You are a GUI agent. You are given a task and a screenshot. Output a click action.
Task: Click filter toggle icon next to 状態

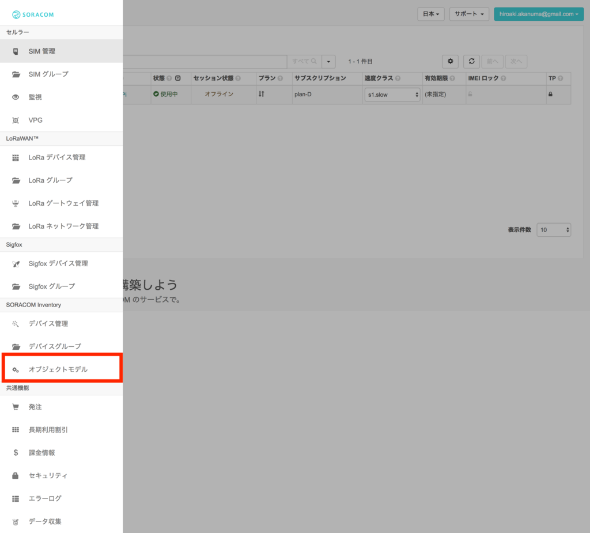178,78
